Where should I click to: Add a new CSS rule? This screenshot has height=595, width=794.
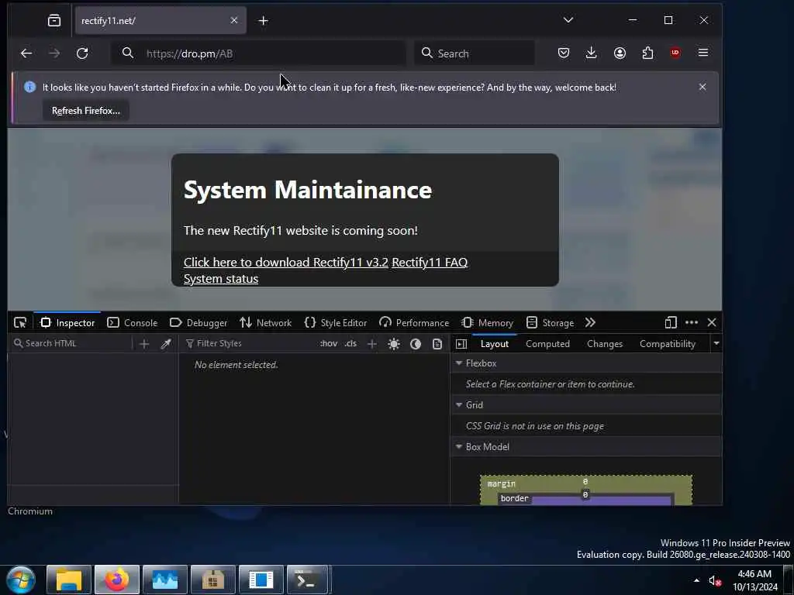(x=371, y=344)
